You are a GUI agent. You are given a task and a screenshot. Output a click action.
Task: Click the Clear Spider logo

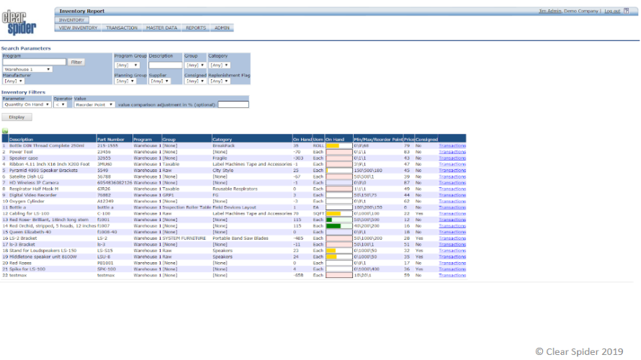pyautogui.click(x=19, y=24)
